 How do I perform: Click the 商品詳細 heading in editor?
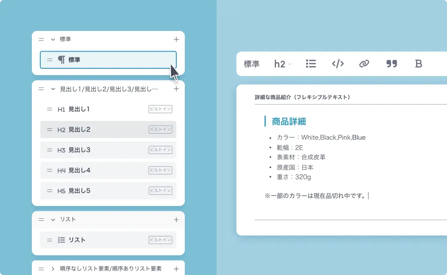pyautogui.click(x=288, y=122)
